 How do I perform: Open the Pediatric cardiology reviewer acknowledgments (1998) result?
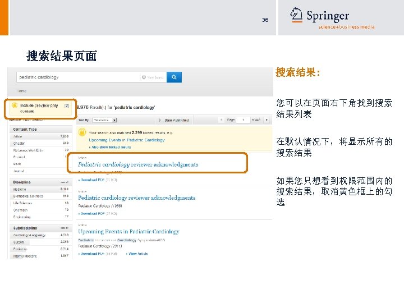[136, 198]
